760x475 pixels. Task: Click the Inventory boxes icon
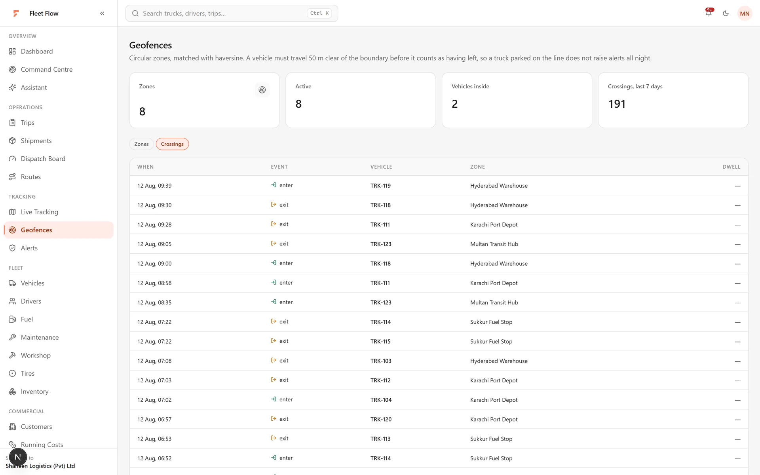pos(13,391)
